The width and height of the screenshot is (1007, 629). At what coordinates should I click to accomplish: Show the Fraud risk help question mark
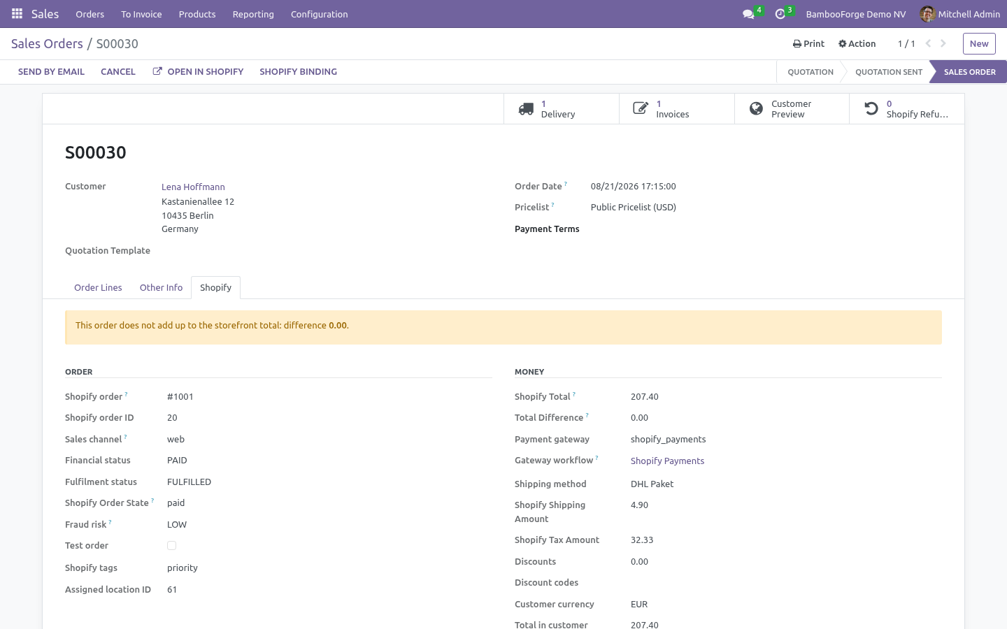tap(110, 522)
